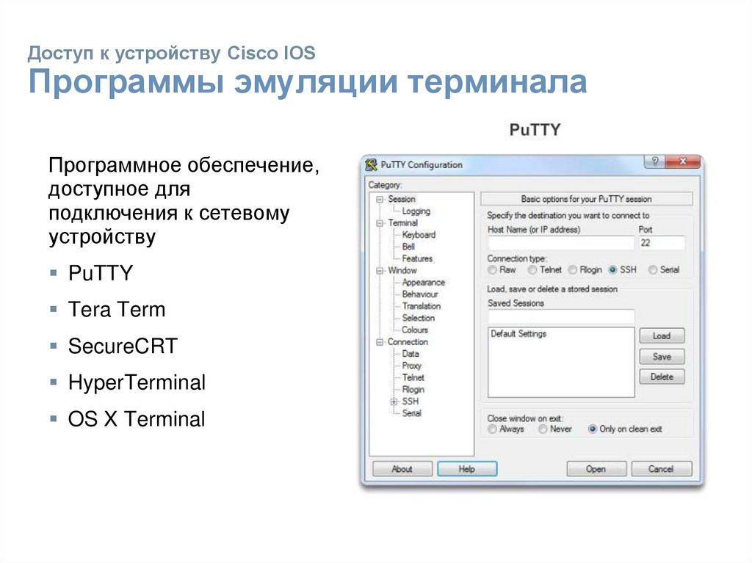This screenshot has height=563, width=752.
Task: Close the PuTTY Configuration window
Action: coord(684,161)
